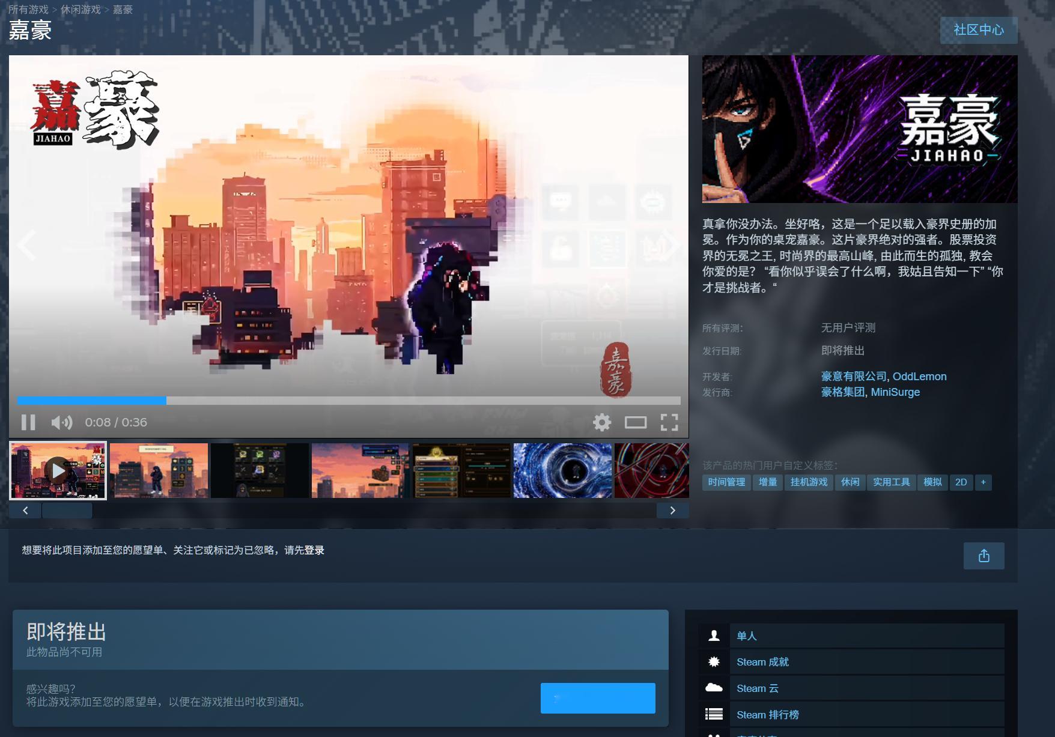The height and width of the screenshot is (737, 1055).
Task: Select the sunset skyline cube screenshot thumbnail
Action: tap(360, 470)
